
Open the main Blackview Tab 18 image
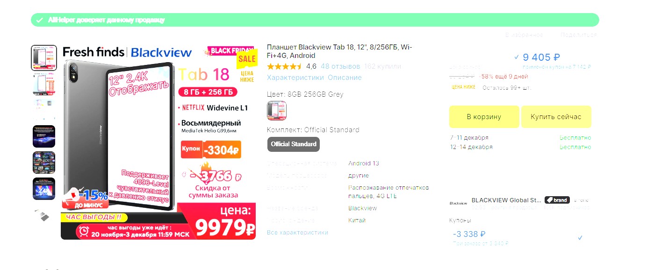tap(158, 142)
